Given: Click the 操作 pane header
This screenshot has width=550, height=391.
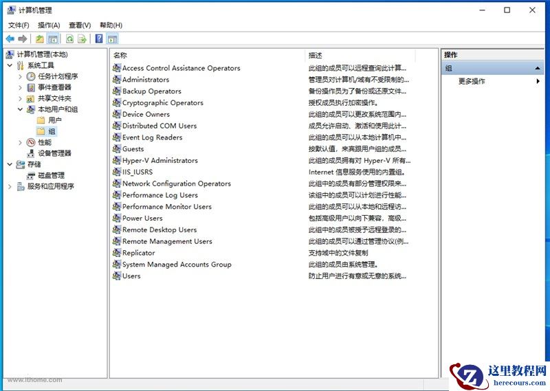Looking at the screenshot, I should tap(493, 55).
